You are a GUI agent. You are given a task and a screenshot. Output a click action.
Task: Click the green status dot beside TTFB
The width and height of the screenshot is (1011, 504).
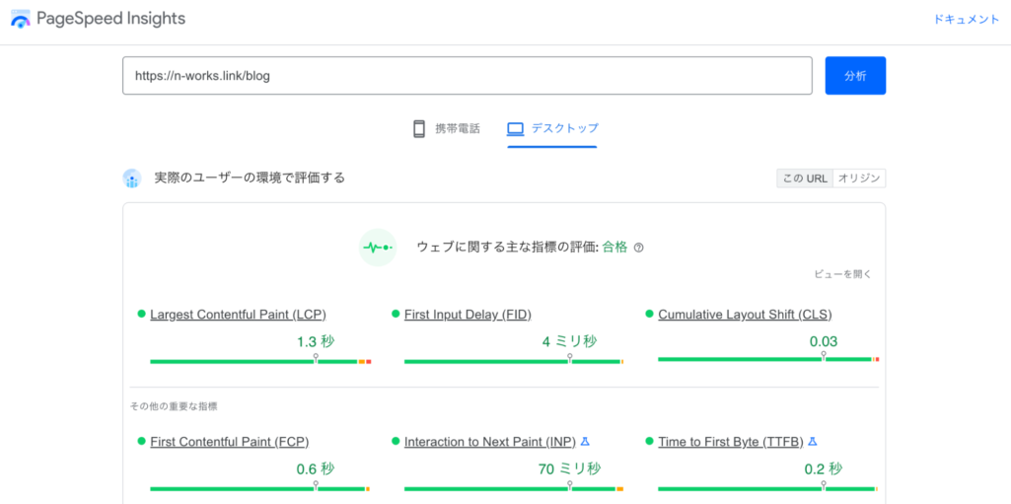coord(649,442)
